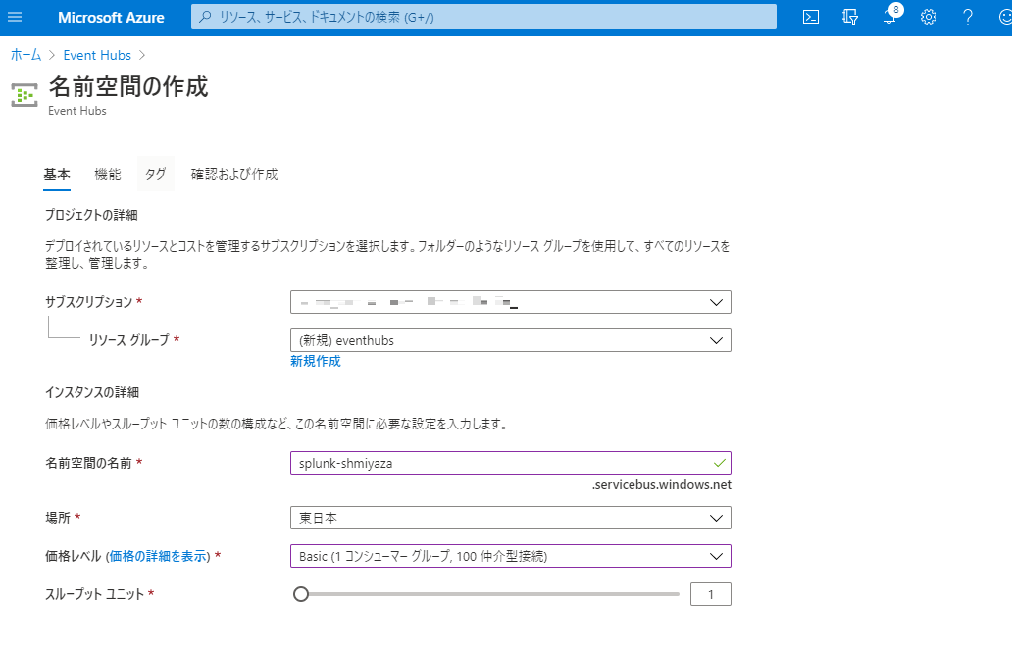Switch to the タグ tab

pyautogui.click(x=154, y=174)
